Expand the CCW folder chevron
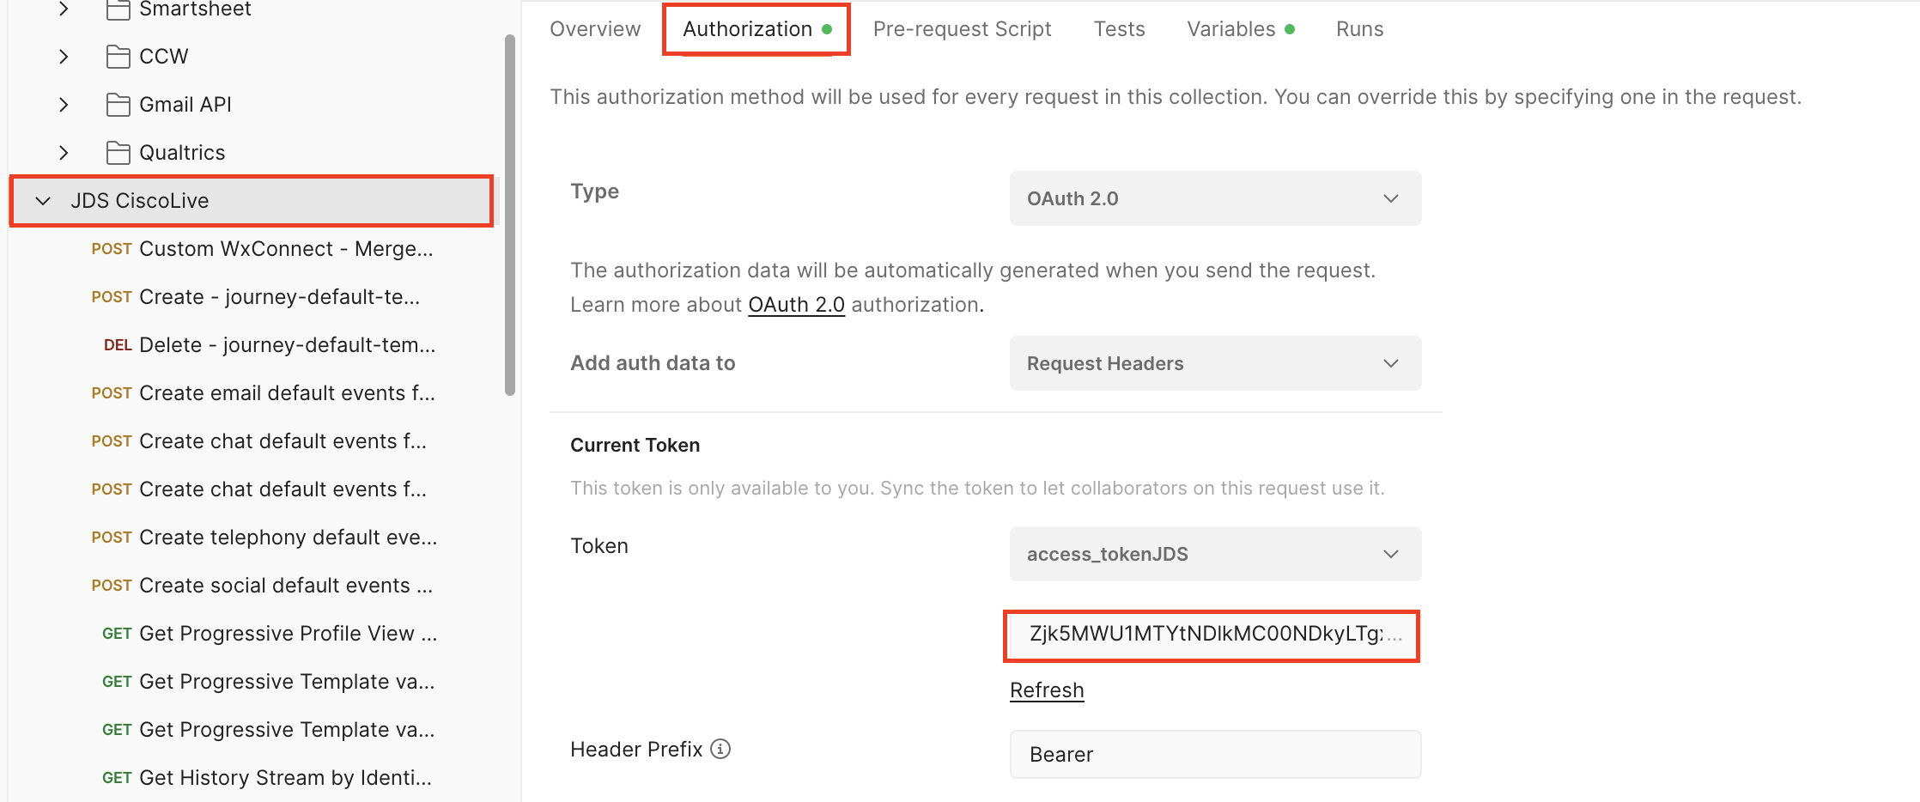The height and width of the screenshot is (802, 1920). tap(64, 57)
